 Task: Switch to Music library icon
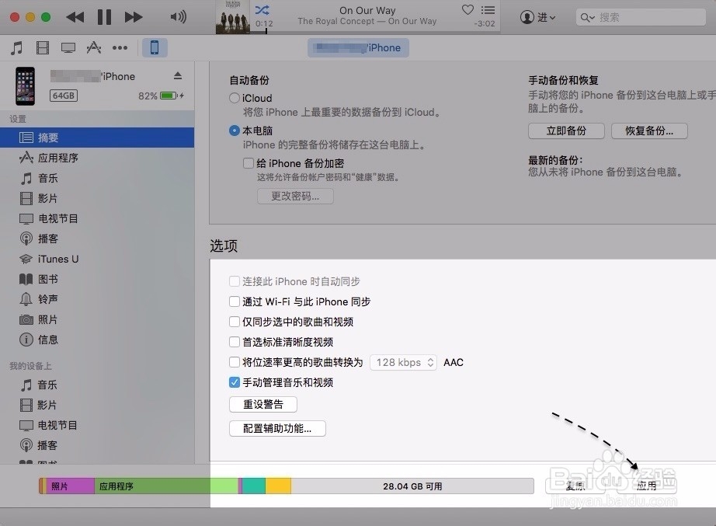tap(17, 47)
